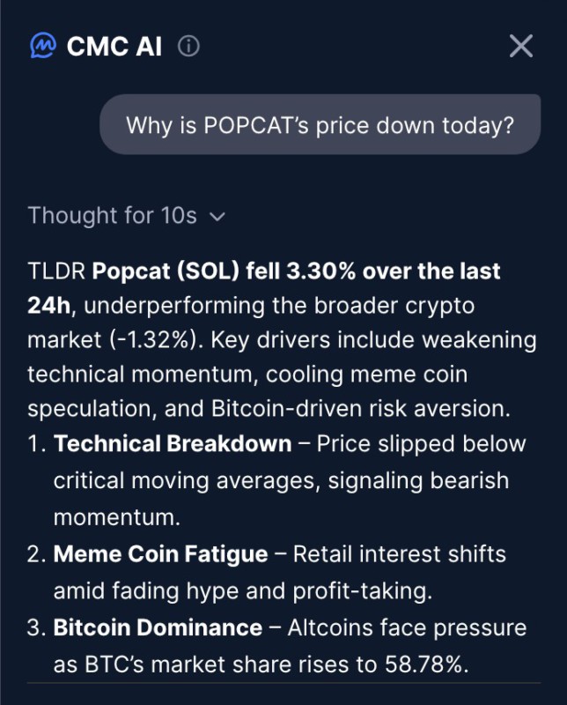Click the CMC AI chat logo icon
567x705 pixels.
43,46
